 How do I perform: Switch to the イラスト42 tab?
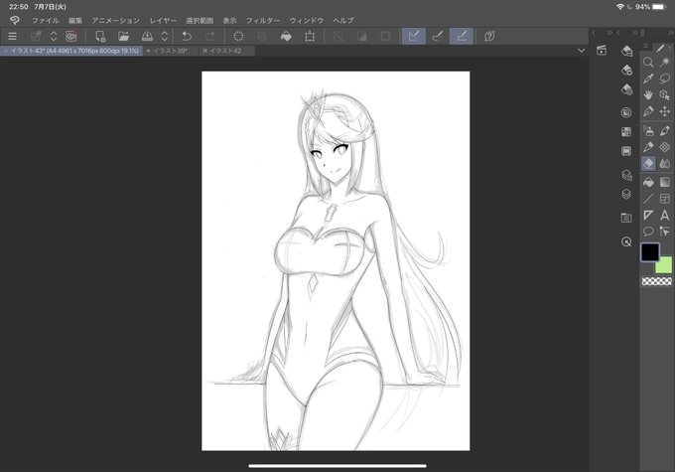pos(226,51)
